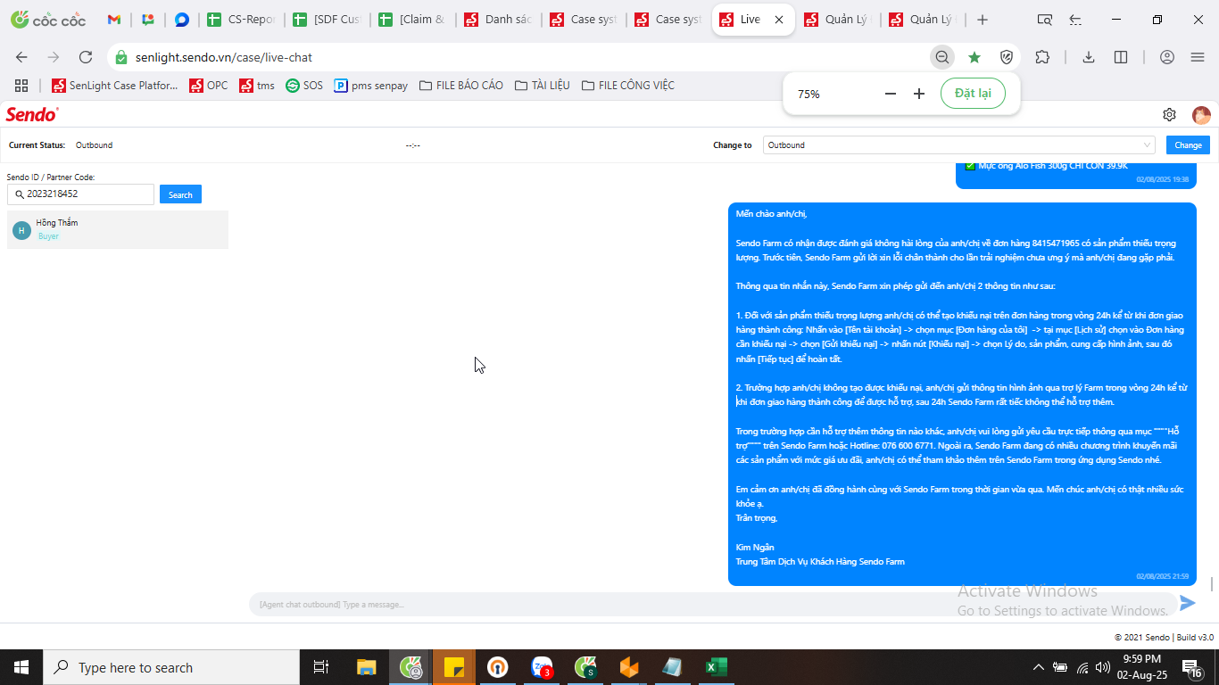This screenshot has width=1219, height=685.
Task: Click the site info icon before URL
Action: point(122,57)
